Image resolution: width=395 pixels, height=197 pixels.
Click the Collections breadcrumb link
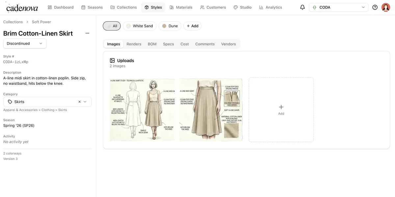[x=13, y=22]
